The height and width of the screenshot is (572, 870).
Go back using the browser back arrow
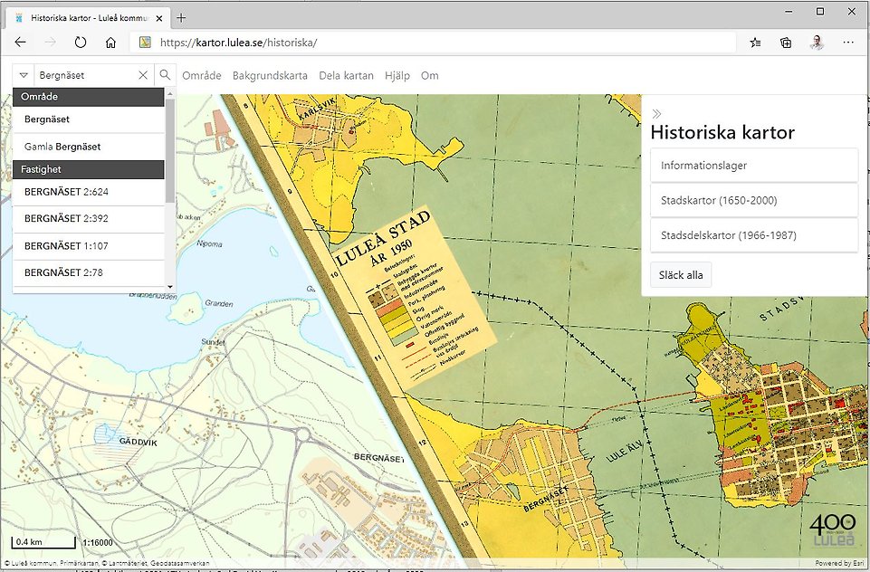(x=20, y=42)
